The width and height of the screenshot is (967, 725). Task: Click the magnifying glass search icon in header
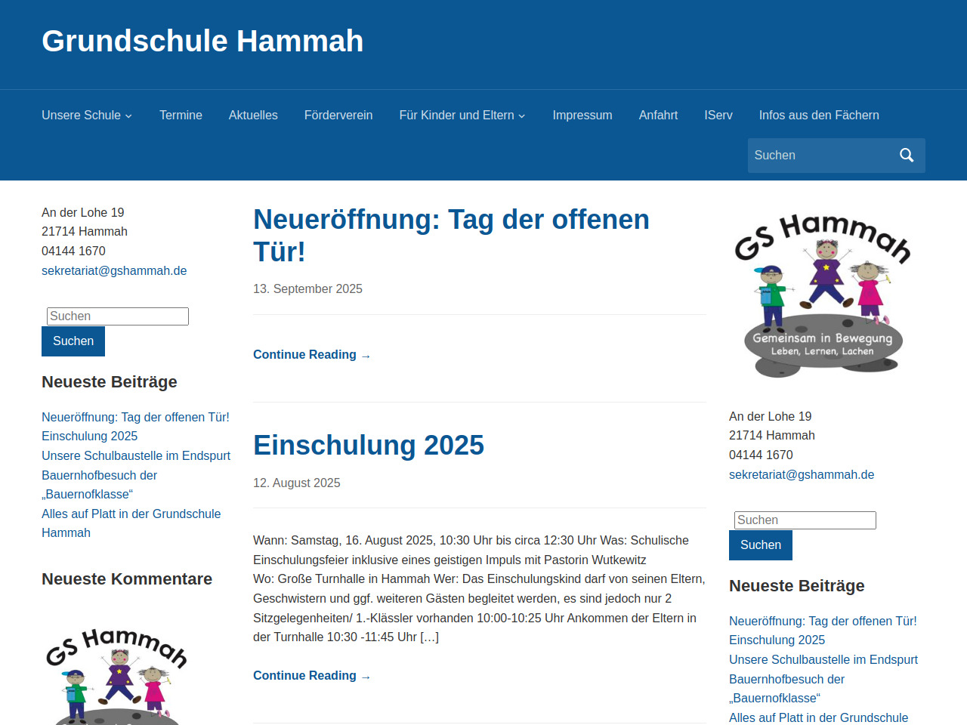907,156
